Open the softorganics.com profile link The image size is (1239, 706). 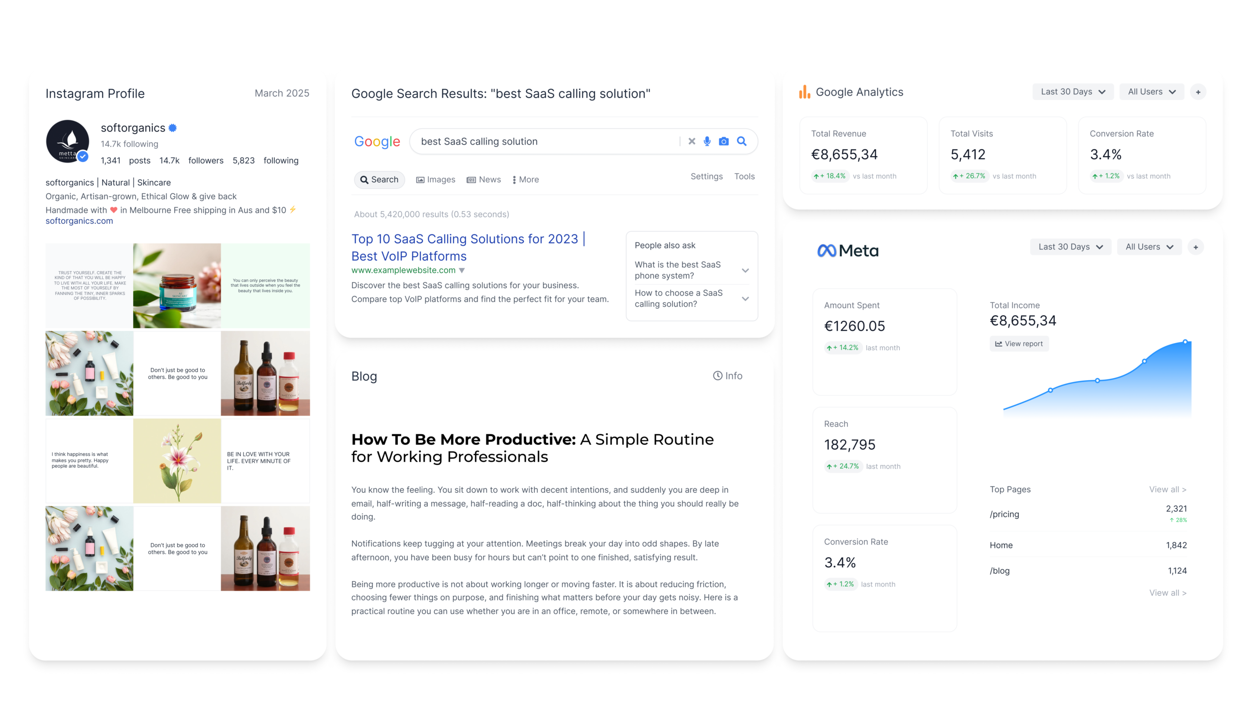pyautogui.click(x=79, y=221)
